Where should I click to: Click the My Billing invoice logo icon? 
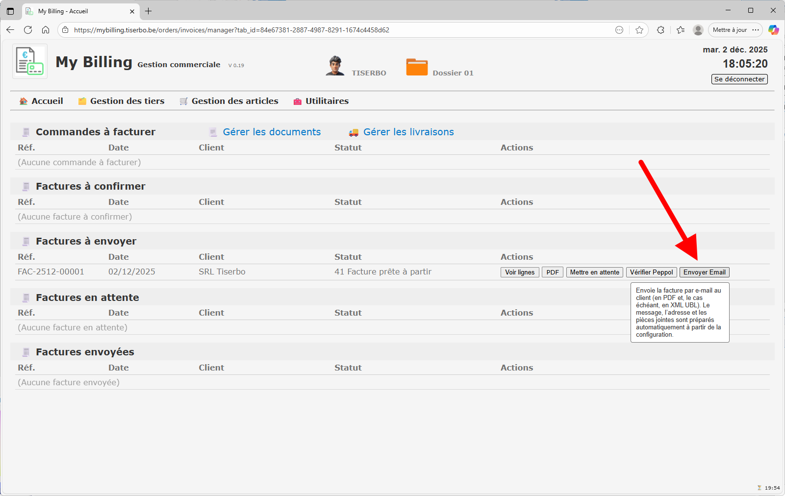click(29, 61)
